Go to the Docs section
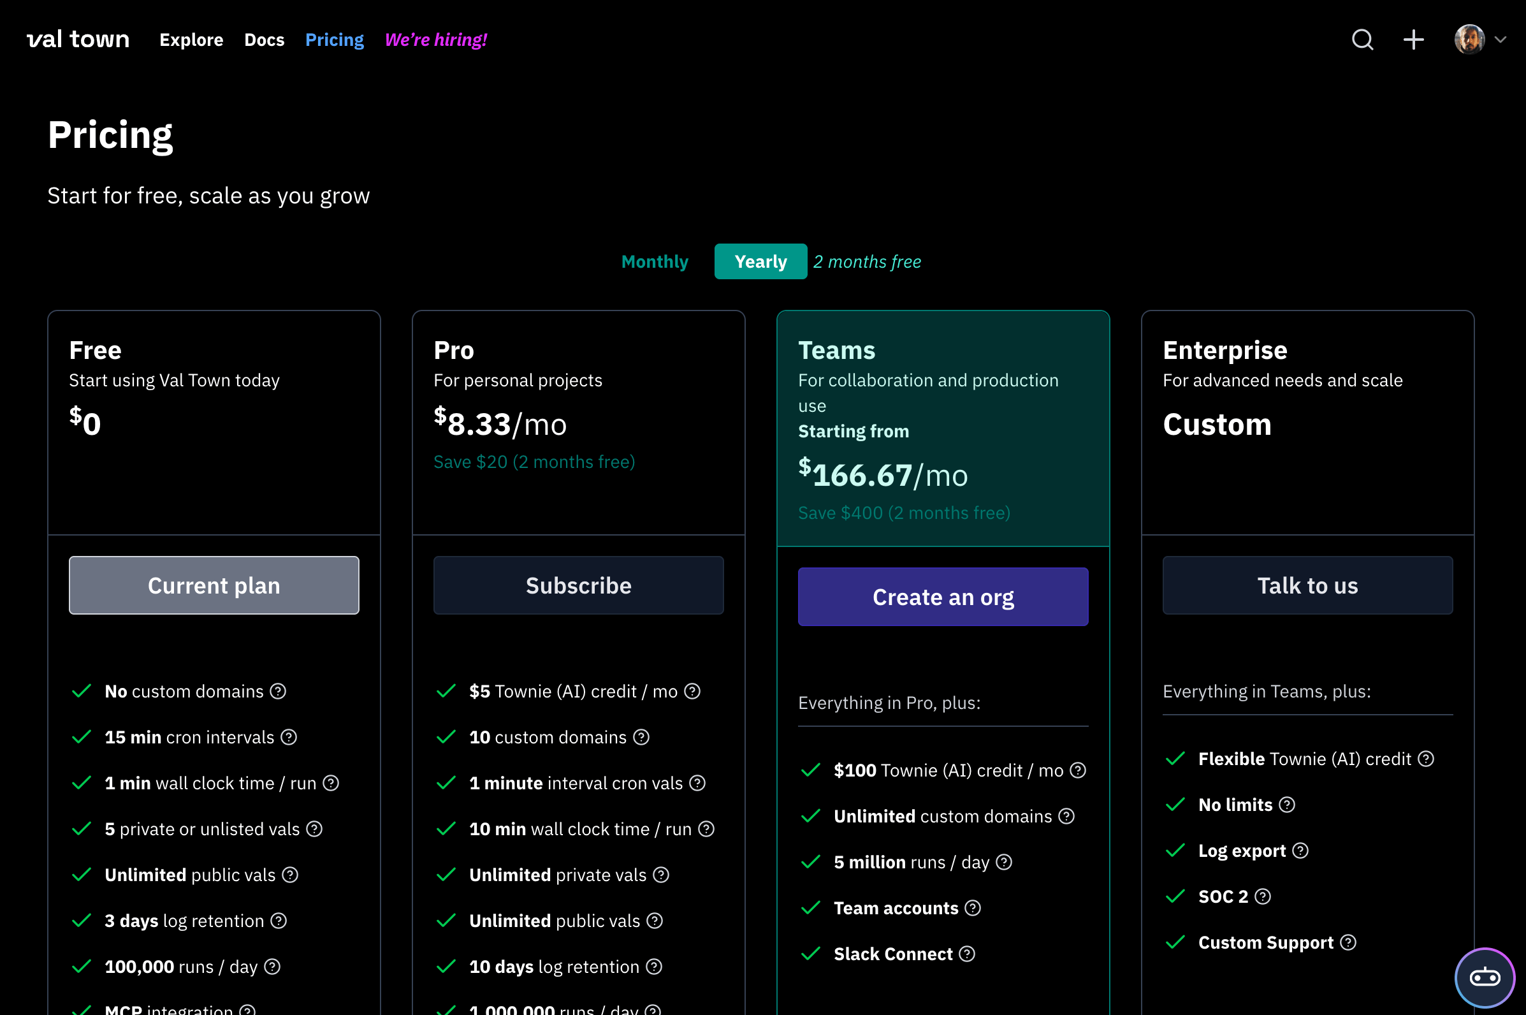The height and width of the screenshot is (1015, 1526). pyautogui.click(x=264, y=40)
